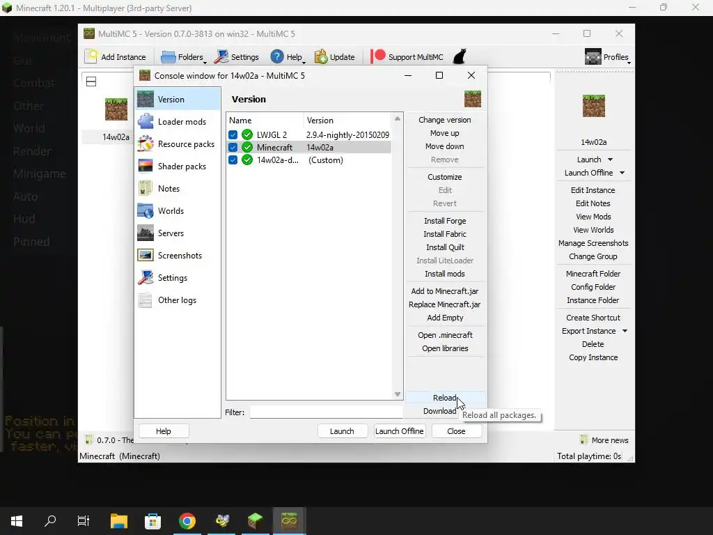Screen dimensions: 713x535
Task: Click the Download button
Action: (440, 411)
